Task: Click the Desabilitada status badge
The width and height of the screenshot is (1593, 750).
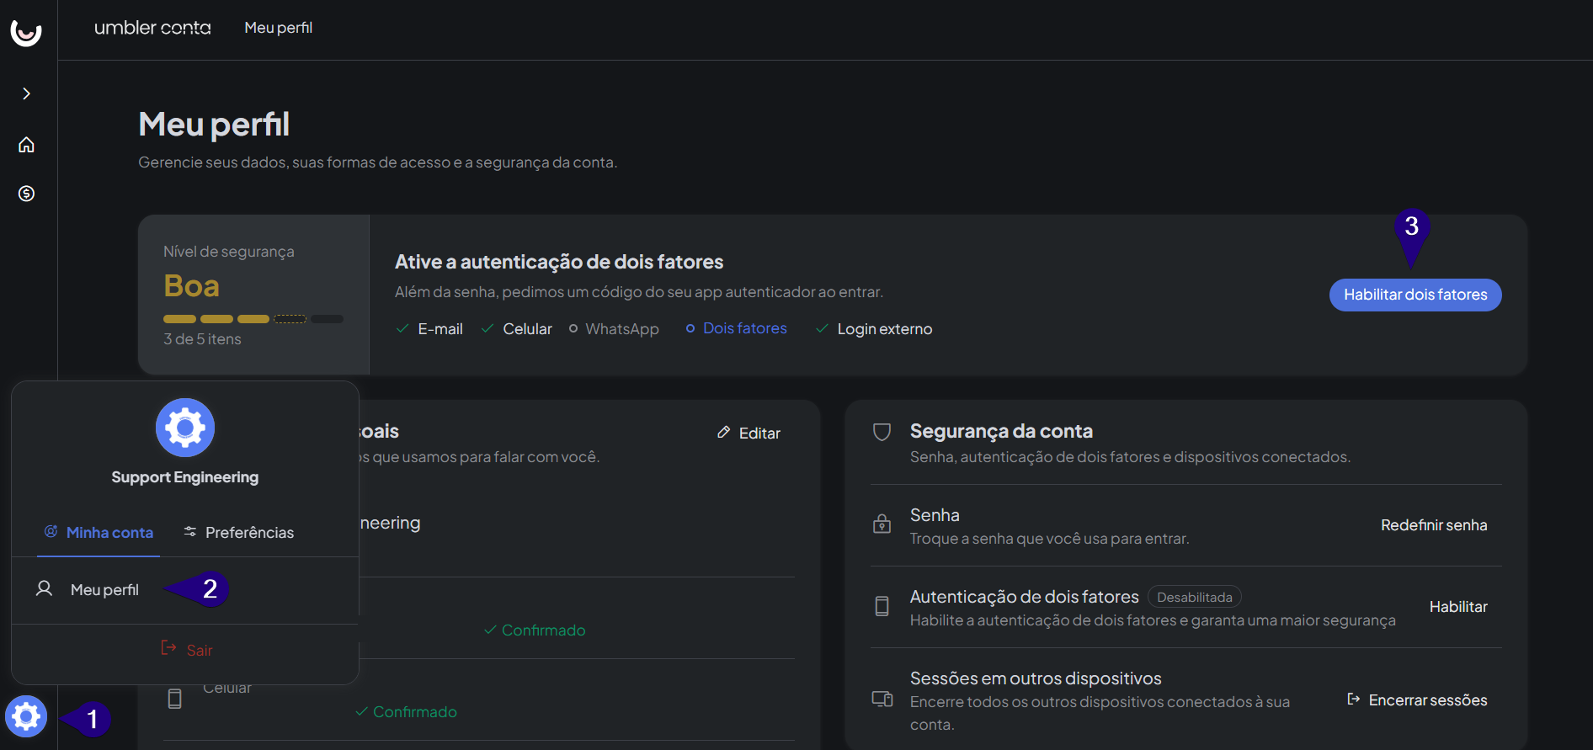Action: pos(1194,597)
